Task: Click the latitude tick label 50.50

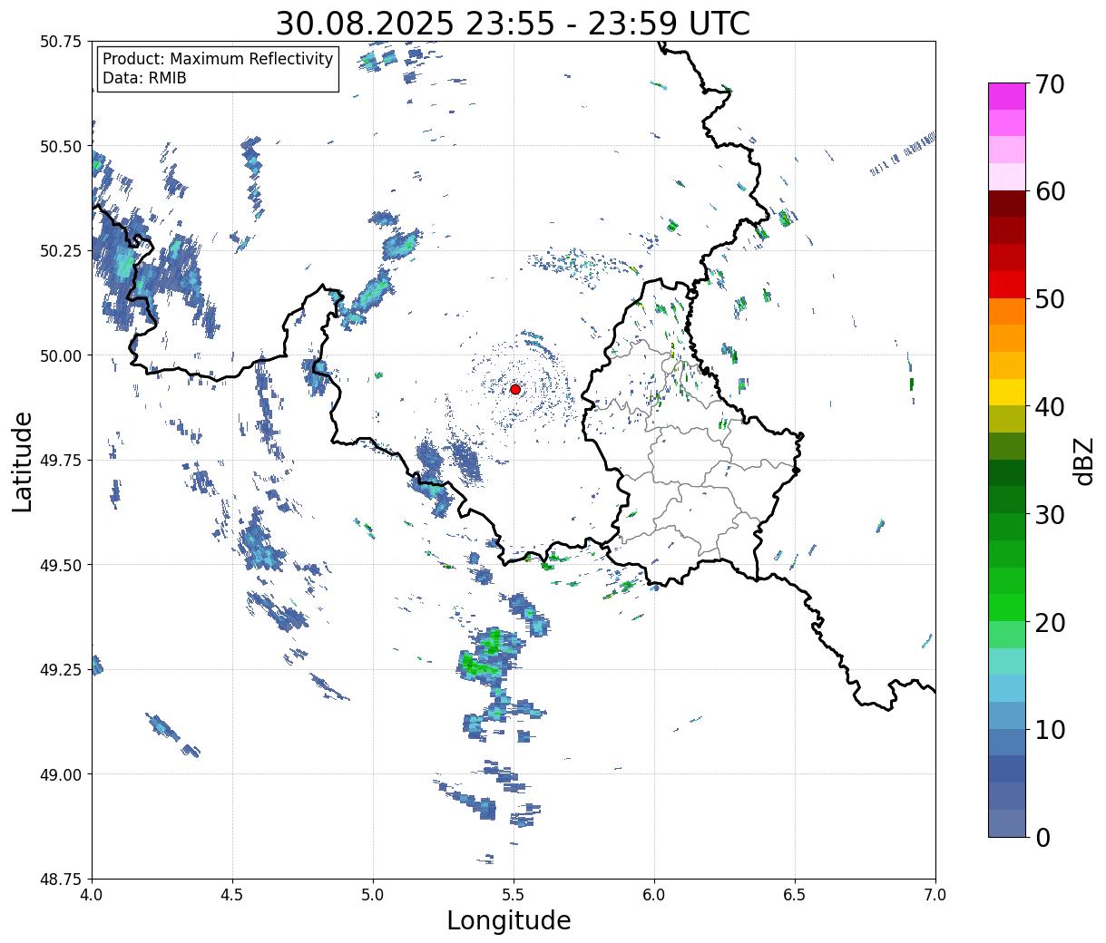Action: click(x=61, y=146)
